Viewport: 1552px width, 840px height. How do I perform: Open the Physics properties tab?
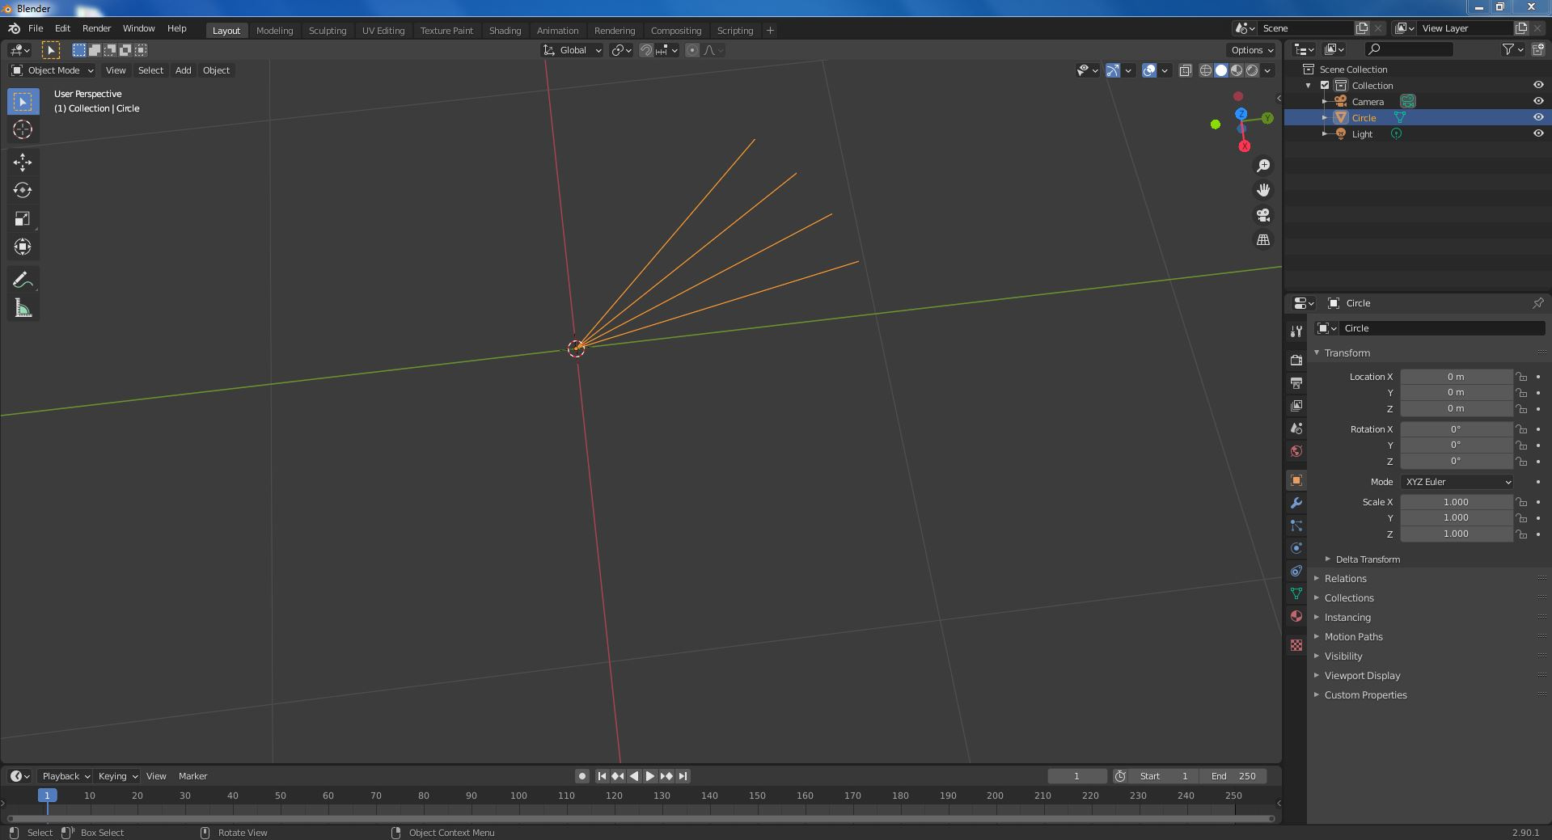pyautogui.click(x=1296, y=548)
